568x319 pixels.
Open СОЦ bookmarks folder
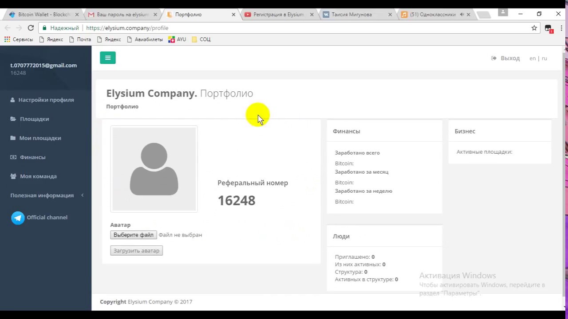coord(201,39)
